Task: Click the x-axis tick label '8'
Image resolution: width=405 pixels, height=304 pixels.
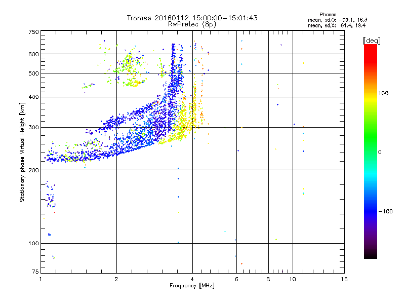Action: click(x=268, y=279)
